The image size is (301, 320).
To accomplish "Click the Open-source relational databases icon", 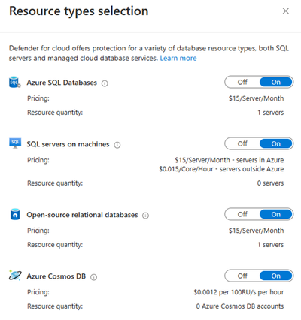I will (x=15, y=214).
